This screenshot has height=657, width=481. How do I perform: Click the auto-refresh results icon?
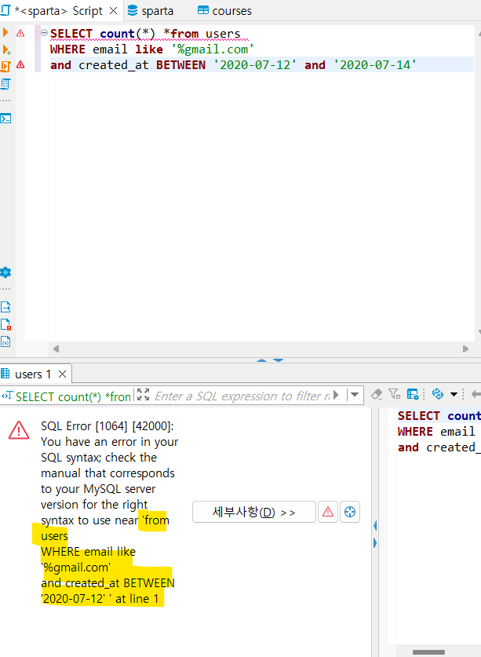click(438, 394)
